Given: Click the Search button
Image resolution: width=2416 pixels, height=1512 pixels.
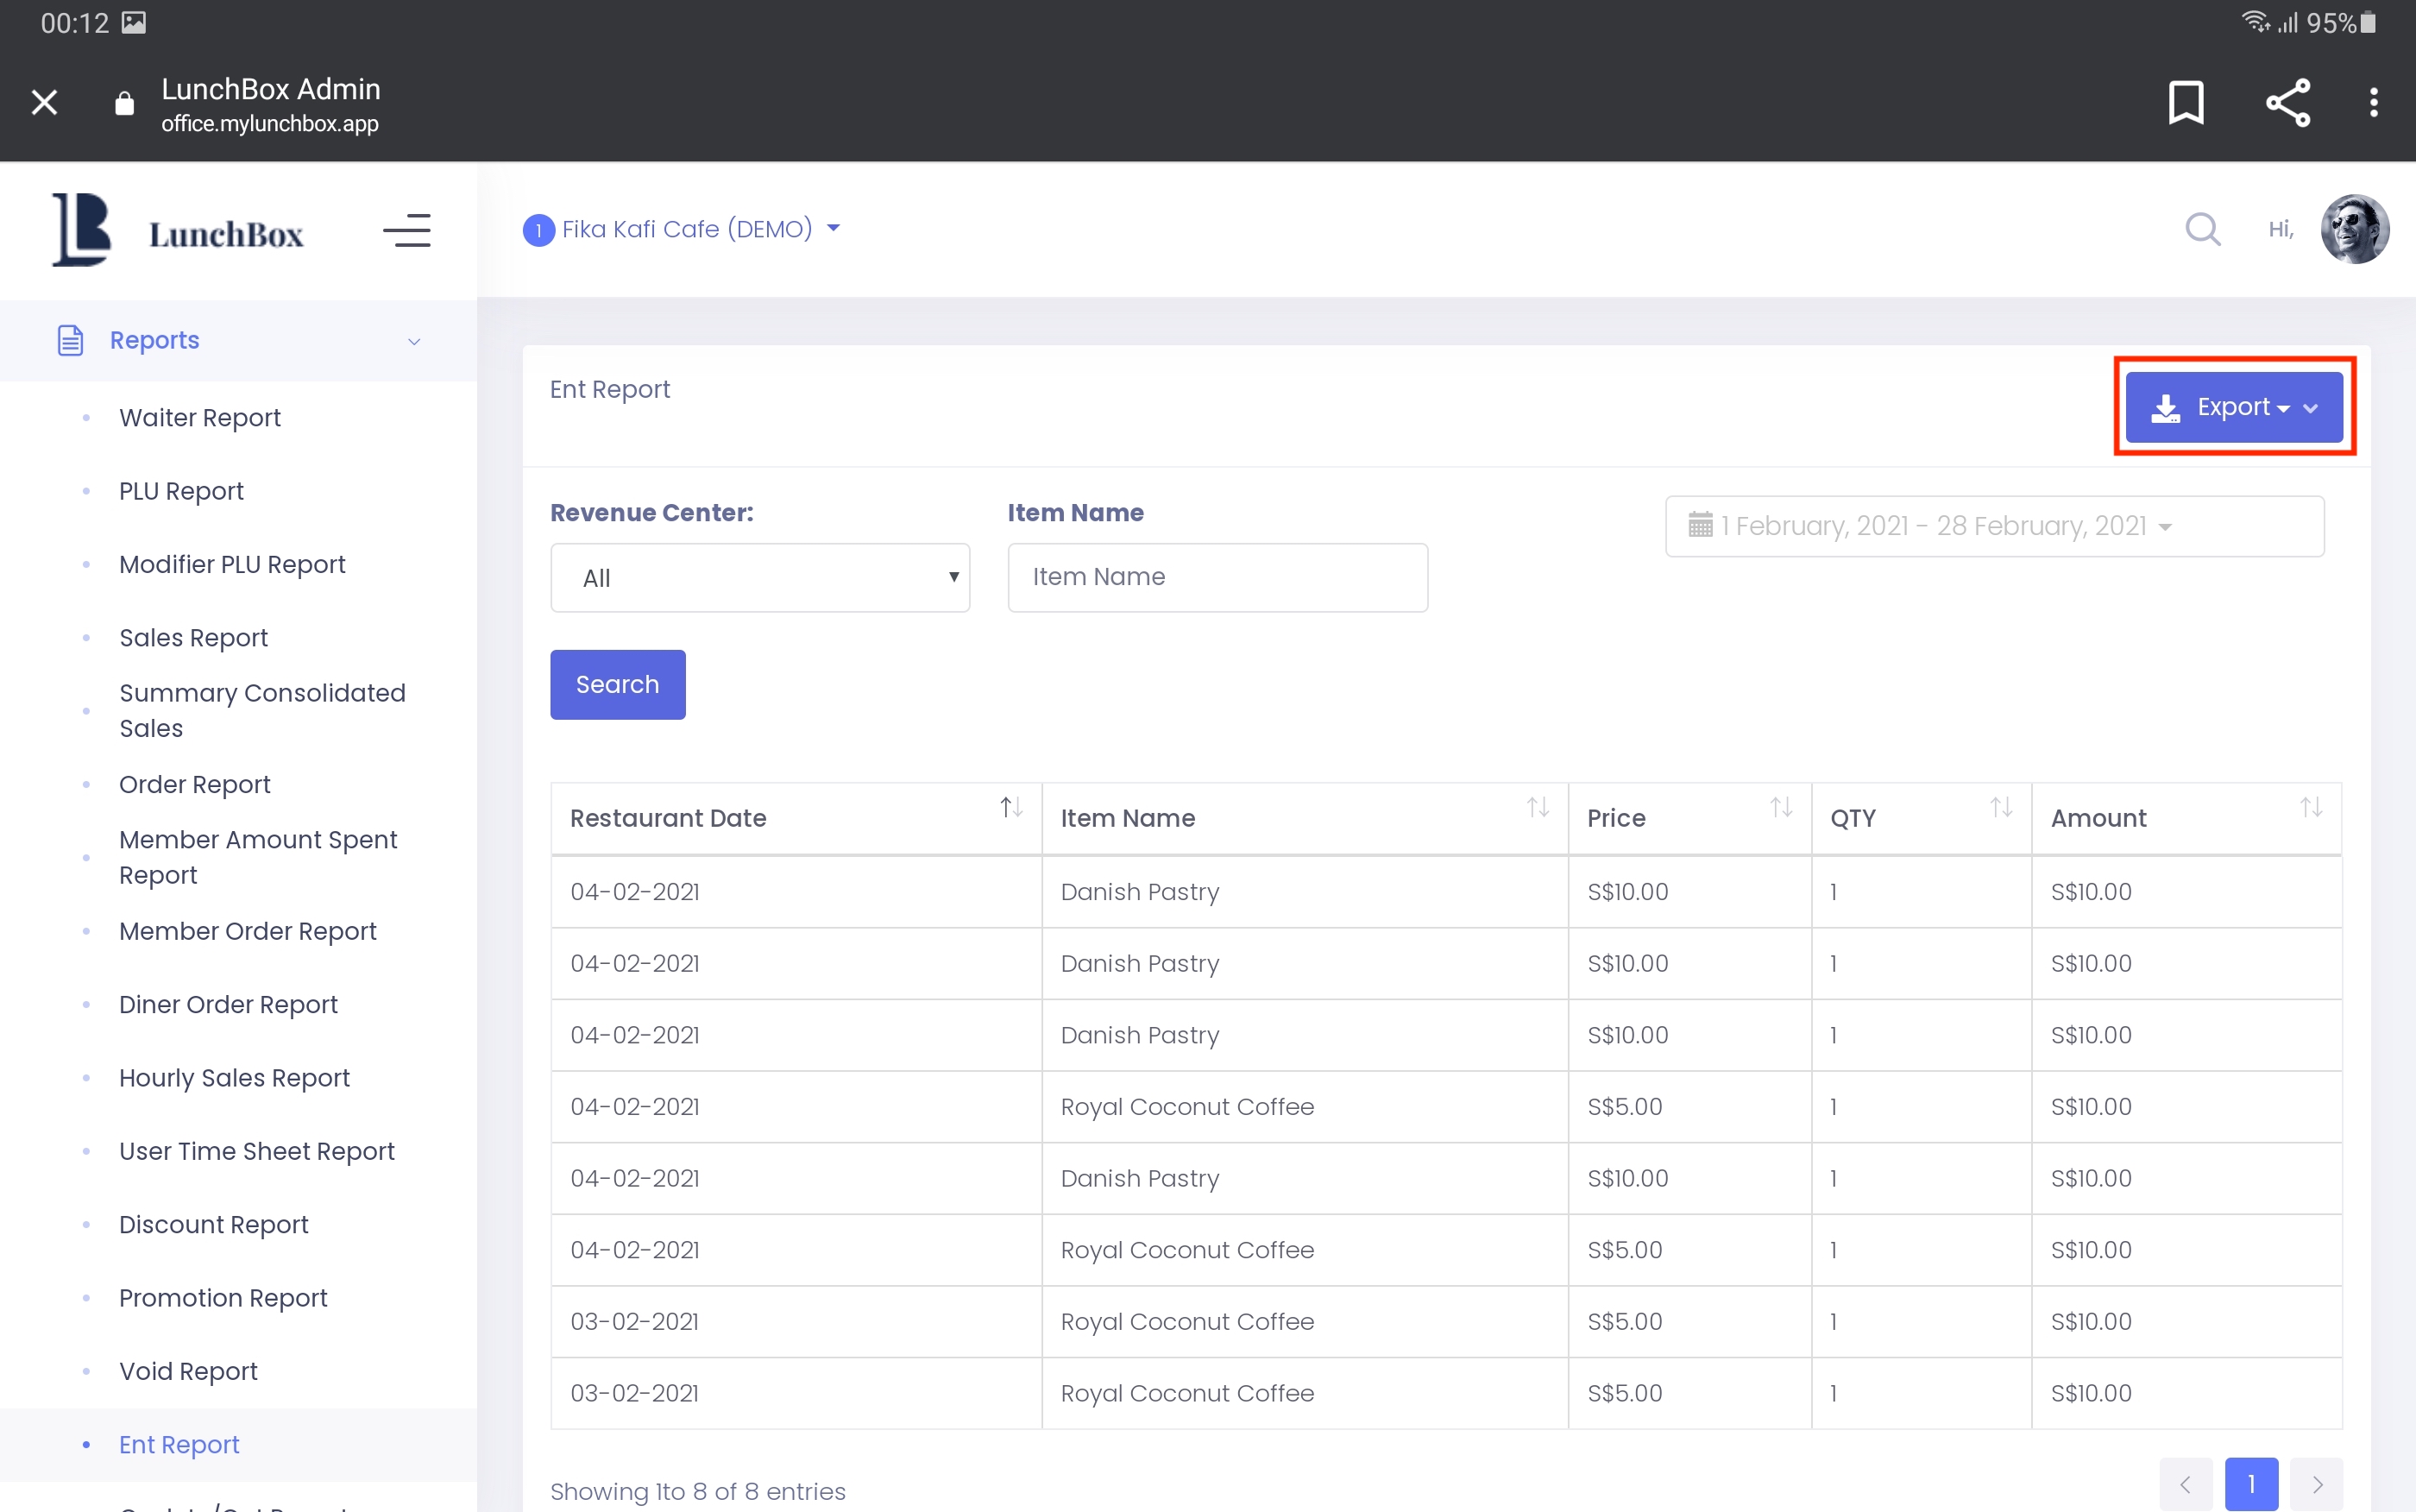Looking at the screenshot, I should click(x=617, y=684).
